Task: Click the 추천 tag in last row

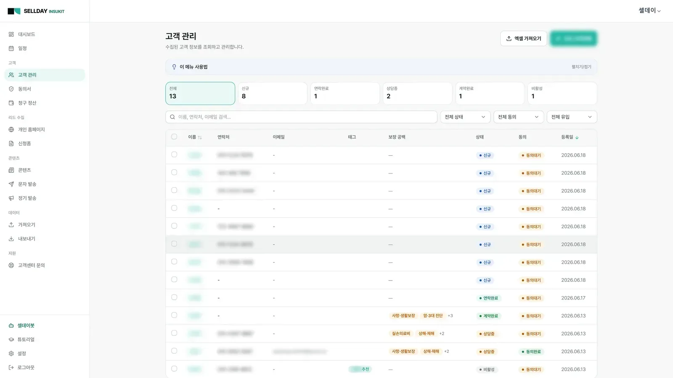Action: (x=360, y=369)
